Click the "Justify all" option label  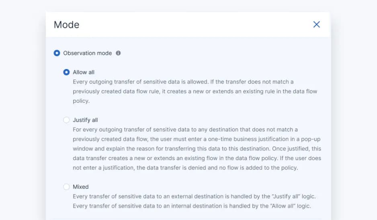coord(85,120)
